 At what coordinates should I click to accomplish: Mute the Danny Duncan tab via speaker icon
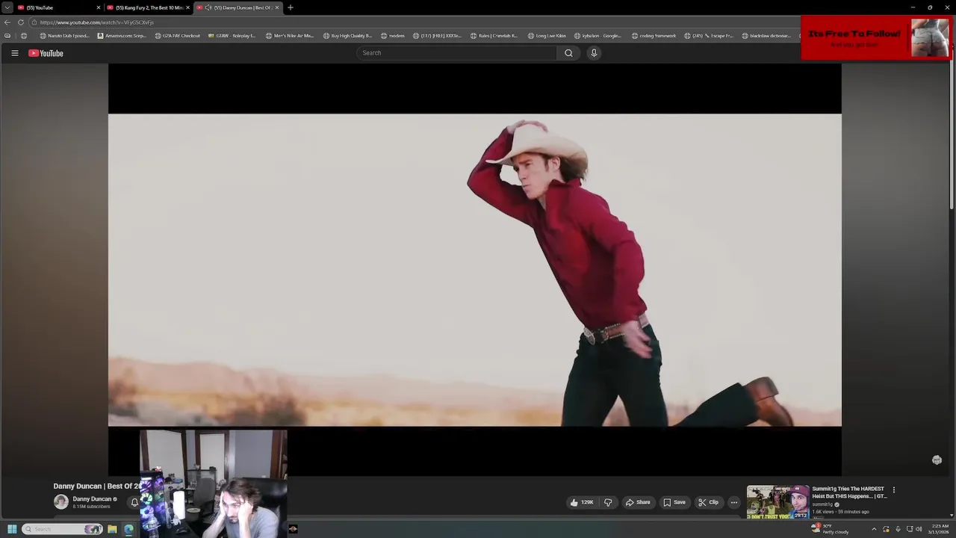(208, 7)
